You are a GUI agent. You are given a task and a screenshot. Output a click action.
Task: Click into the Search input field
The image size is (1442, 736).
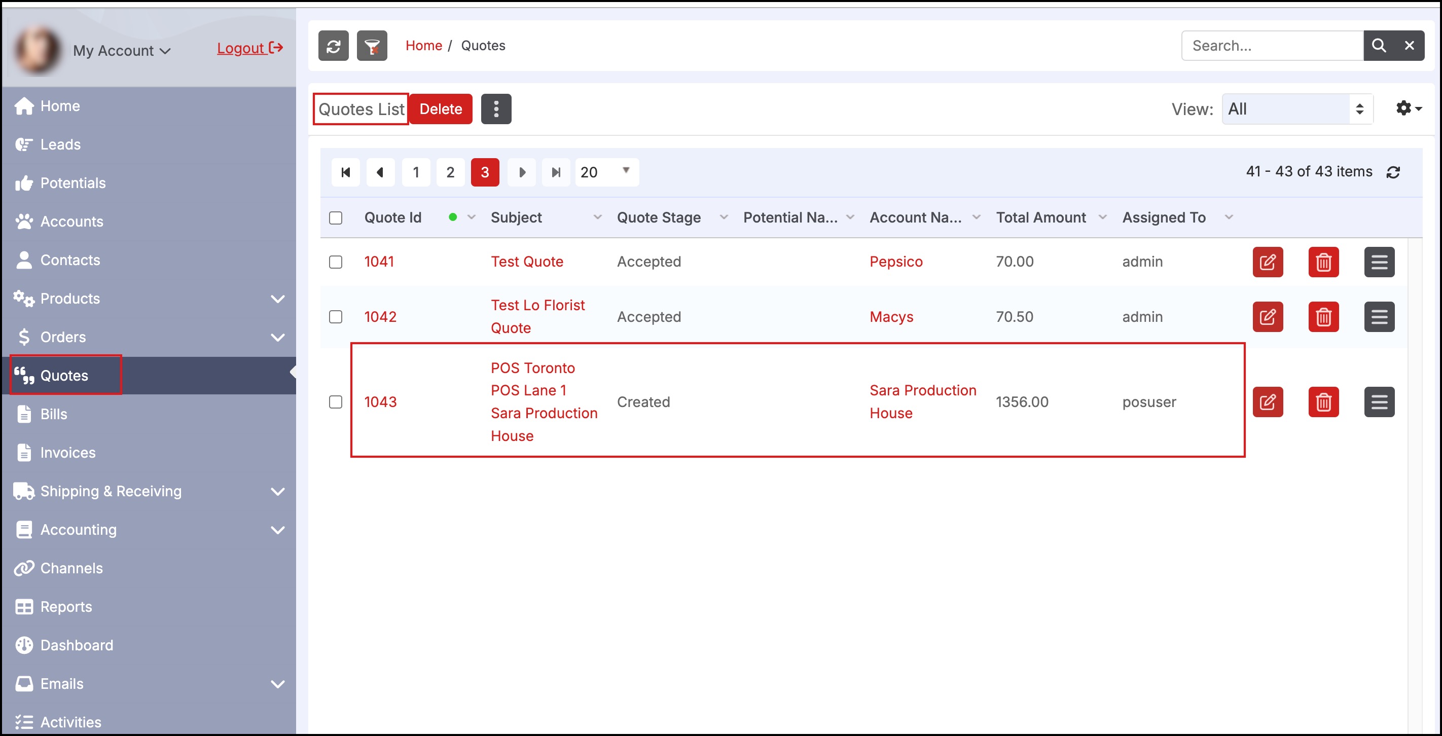click(x=1272, y=46)
